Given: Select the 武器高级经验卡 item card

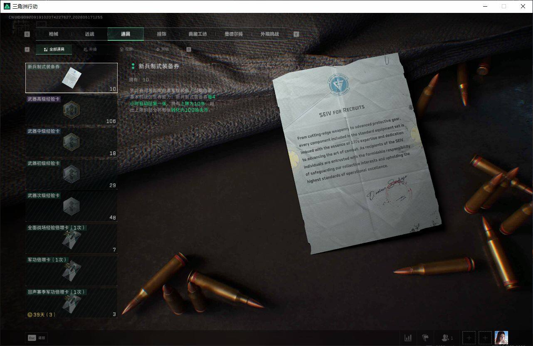Looking at the screenshot, I should click(72, 110).
